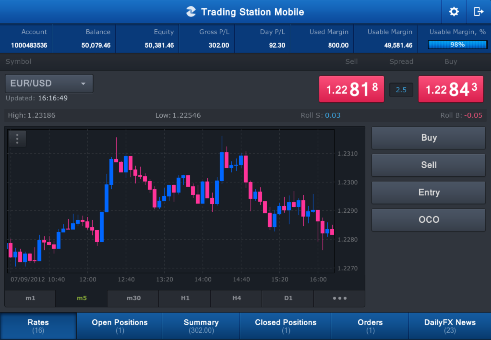
Task: Show more timeframes via ellipsis button
Action: point(339,298)
